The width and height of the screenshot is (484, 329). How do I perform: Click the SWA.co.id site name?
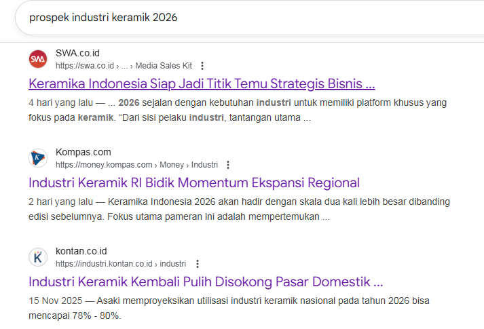point(77,53)
